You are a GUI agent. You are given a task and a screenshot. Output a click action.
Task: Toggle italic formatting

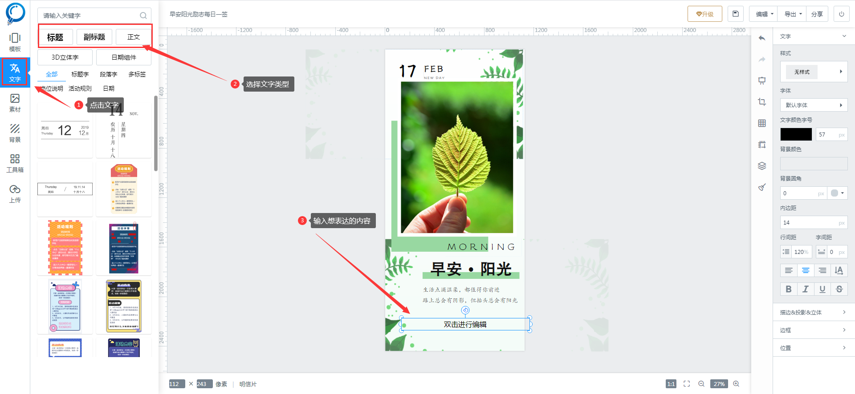pyautogui.click(x=806, y=289)
